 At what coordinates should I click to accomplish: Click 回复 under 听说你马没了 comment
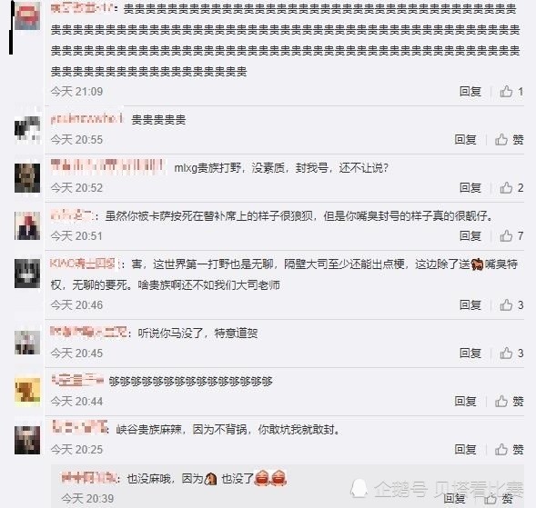[x=470, y=353]
